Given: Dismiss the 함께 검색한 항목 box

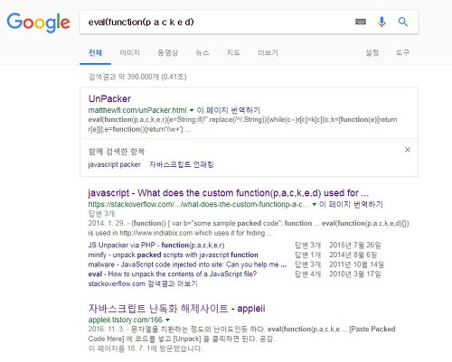Looking at the screenshot, I should (x=407, y=150).
